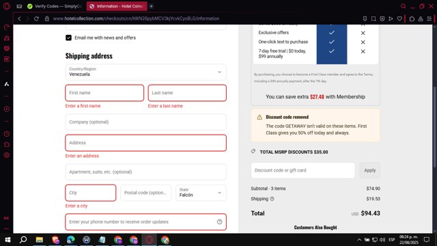Click the Postal code field

pyautogui.click(x=145, y=193)
